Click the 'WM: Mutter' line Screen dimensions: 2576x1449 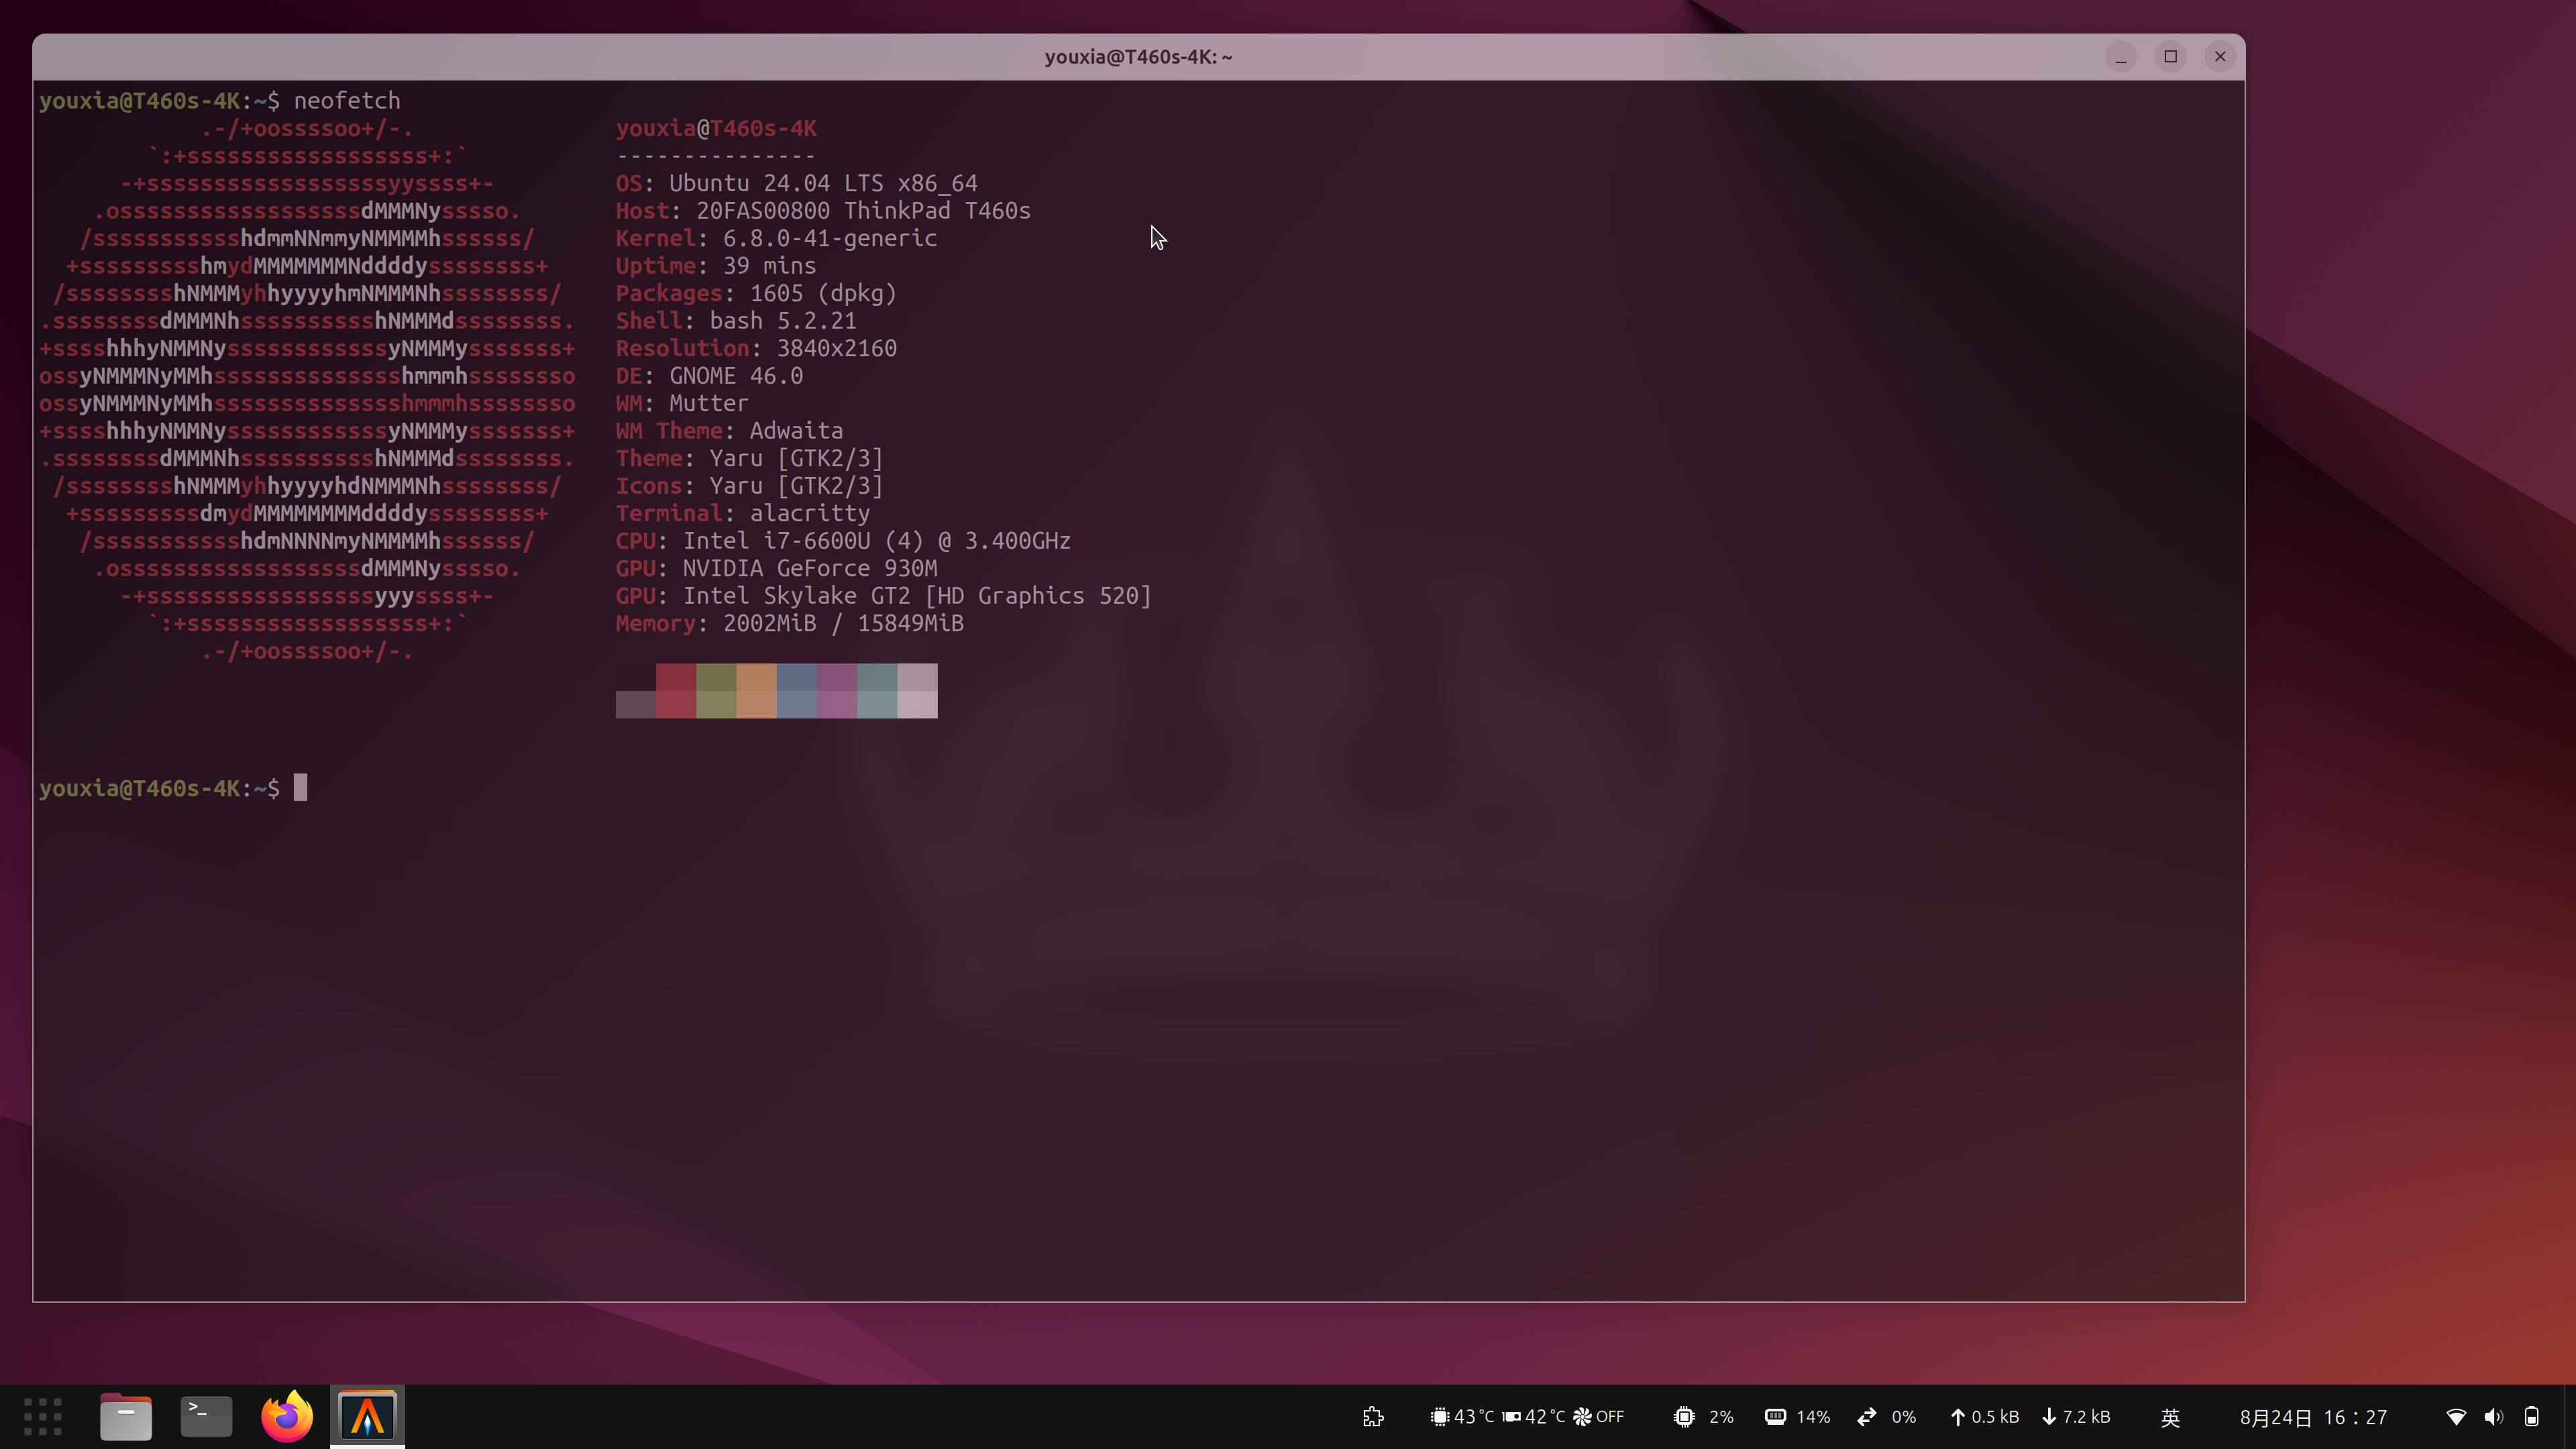682,403
